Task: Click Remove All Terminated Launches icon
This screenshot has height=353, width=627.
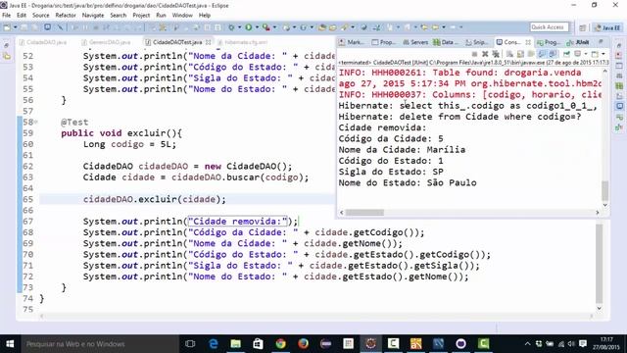Action: [496, 54]
